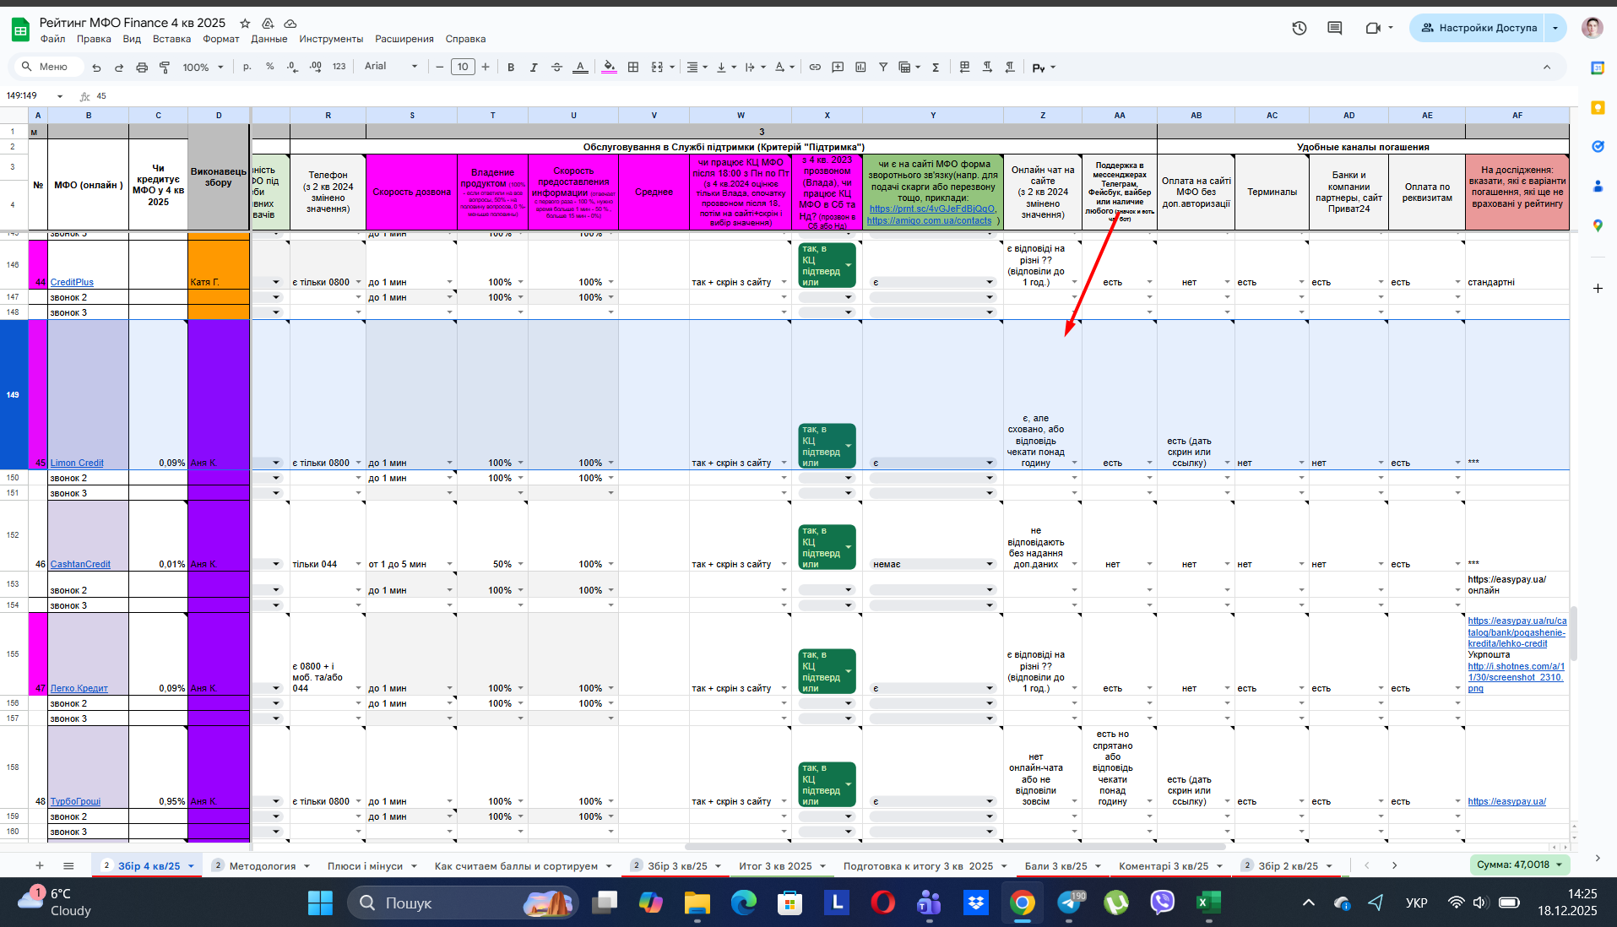Click the Print icon in toolbar
The image size is (1617, 927).
(x=142, y=68)
